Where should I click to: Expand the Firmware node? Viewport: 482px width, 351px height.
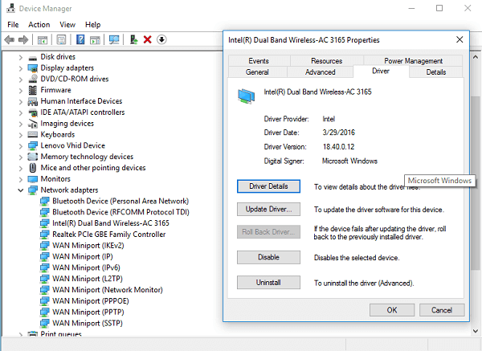21,91
